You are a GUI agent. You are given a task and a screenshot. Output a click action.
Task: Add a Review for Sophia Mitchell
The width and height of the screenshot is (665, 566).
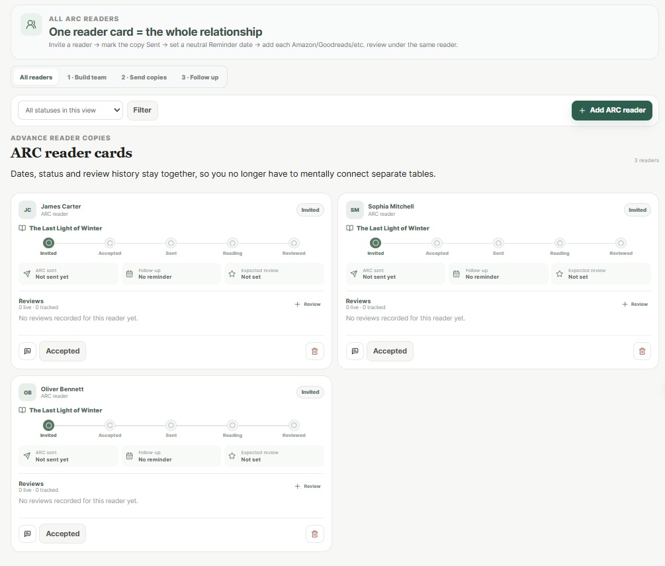[x=635, y=305]
